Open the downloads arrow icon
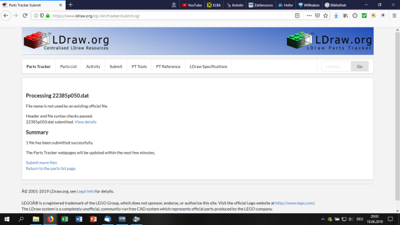The height and width of the screenshot is (225, 400). point(336,16)
